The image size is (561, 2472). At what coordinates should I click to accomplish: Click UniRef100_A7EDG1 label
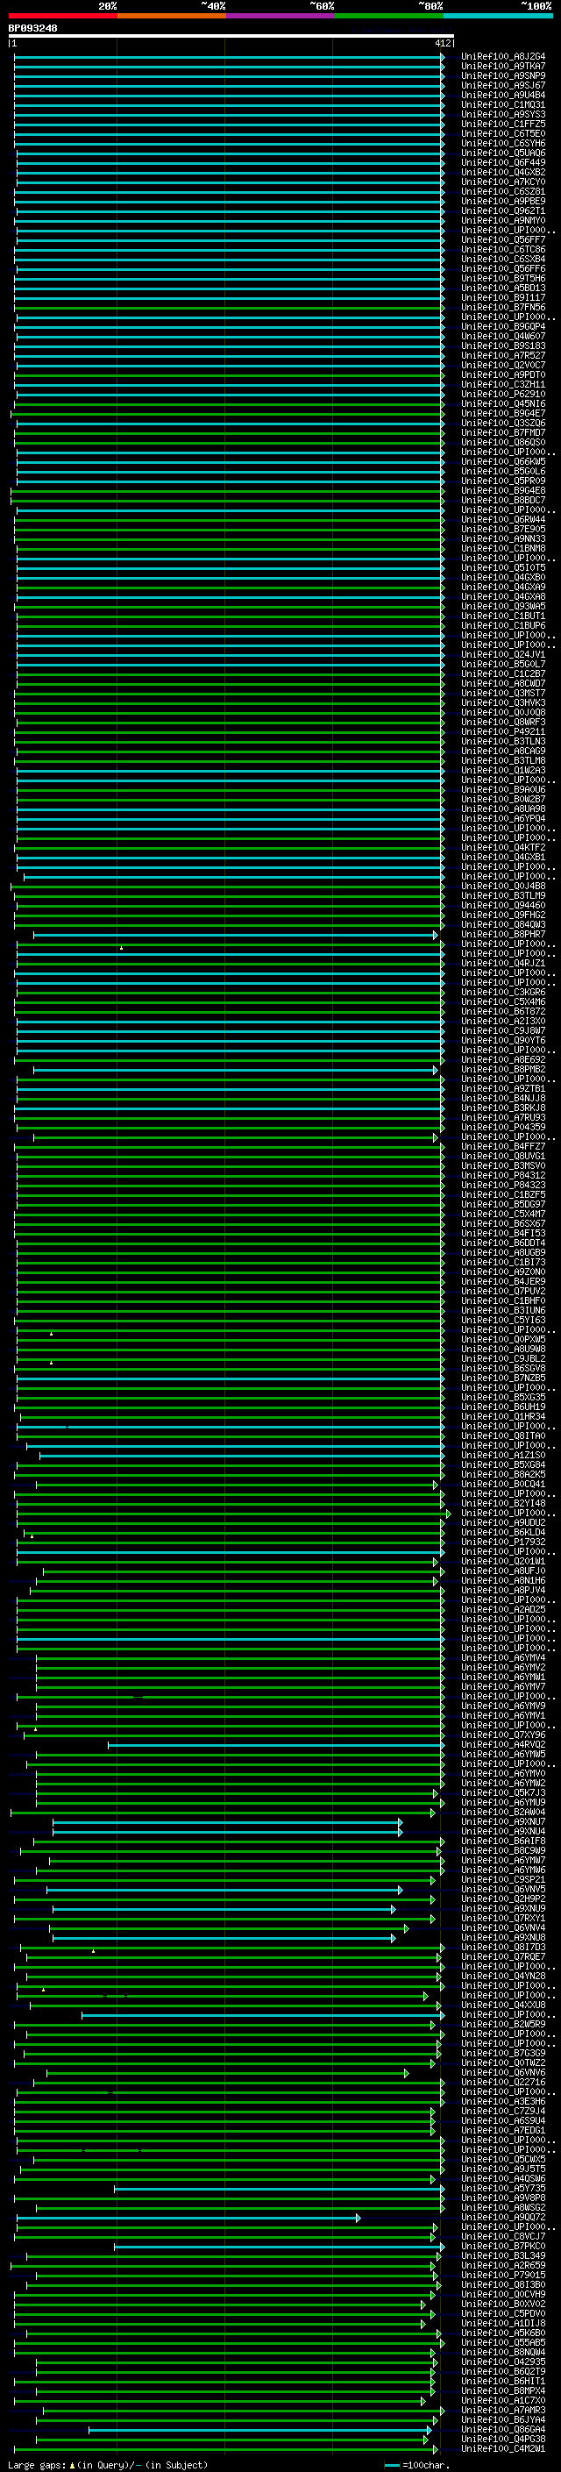pyautogui.click(x=502, y=2130)
